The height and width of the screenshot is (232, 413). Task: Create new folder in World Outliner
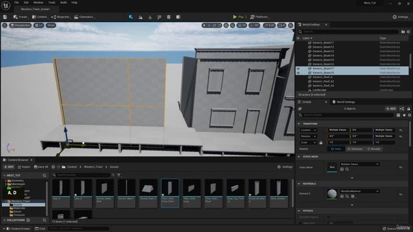(403, 32)
